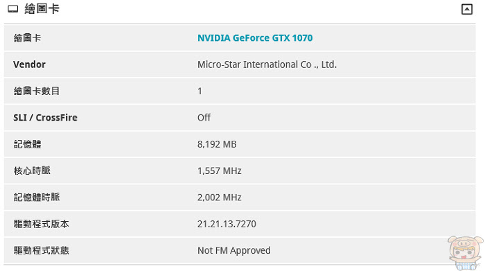This screenshot has height=271, width=485.
Task: Click the 記憶體 row label
Action: point(27,144)
